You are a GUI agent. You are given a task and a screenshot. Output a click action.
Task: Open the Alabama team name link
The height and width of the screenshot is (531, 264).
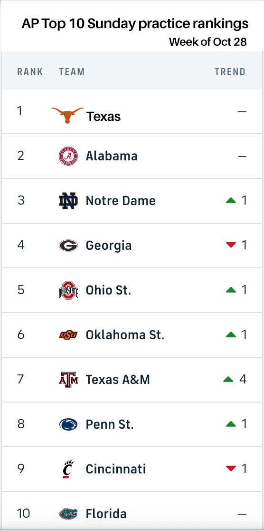112,156
